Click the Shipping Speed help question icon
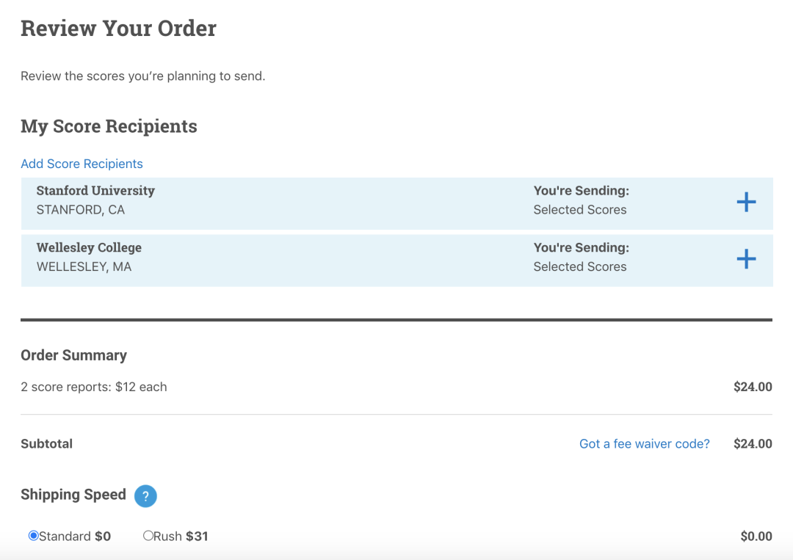 (x=145, y=495)
